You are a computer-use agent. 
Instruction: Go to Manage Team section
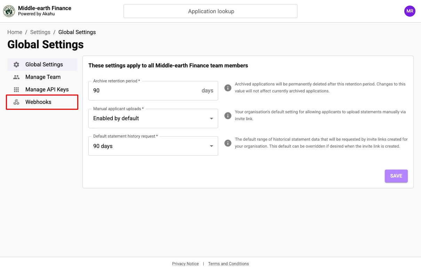[x=42, y=77]
